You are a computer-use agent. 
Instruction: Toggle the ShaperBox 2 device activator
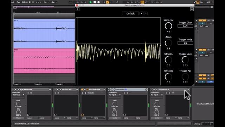(x=152, y=90)
